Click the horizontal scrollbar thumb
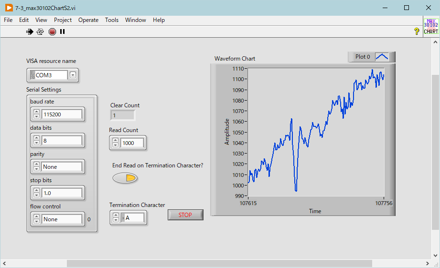Viewport: 440px width, 268px height. [x=219, y=264]
